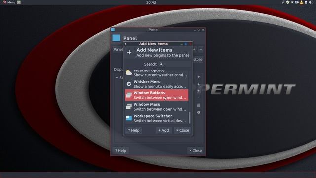316x178 pixels.
Task: Click the Window Menu stacked-windows icon
Action: [x=129, y=107]
